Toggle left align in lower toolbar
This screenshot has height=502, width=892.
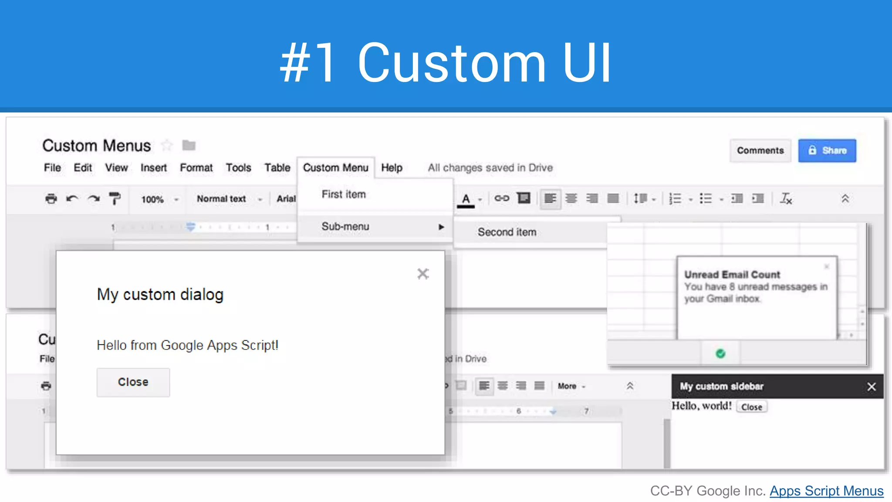point(484,386)
